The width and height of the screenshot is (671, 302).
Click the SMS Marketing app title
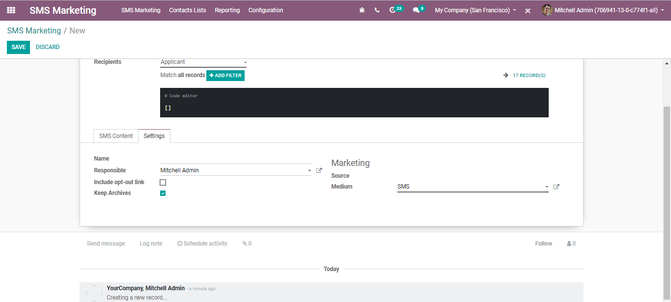click(x=63, y=10)
